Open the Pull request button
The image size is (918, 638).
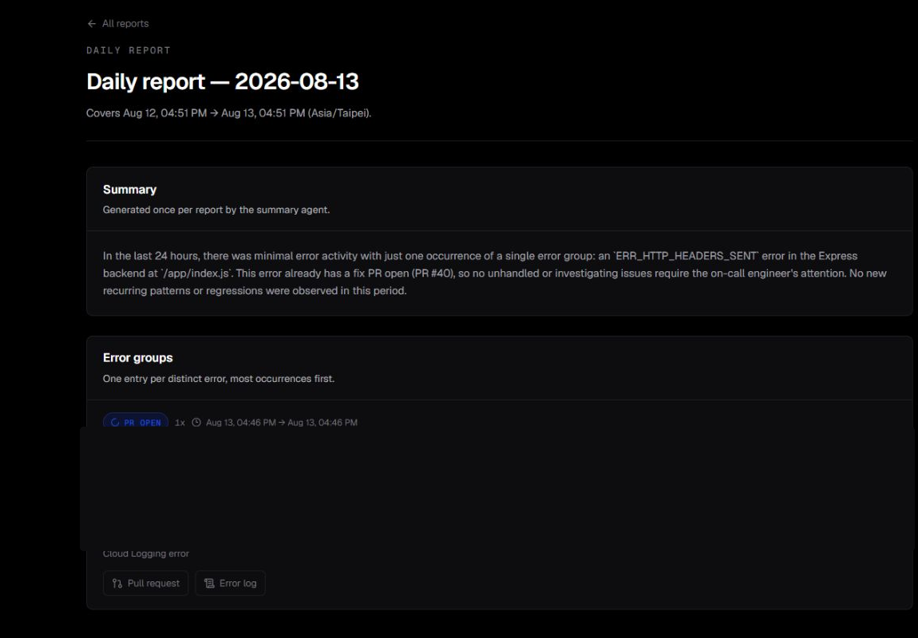coord(146,583)
